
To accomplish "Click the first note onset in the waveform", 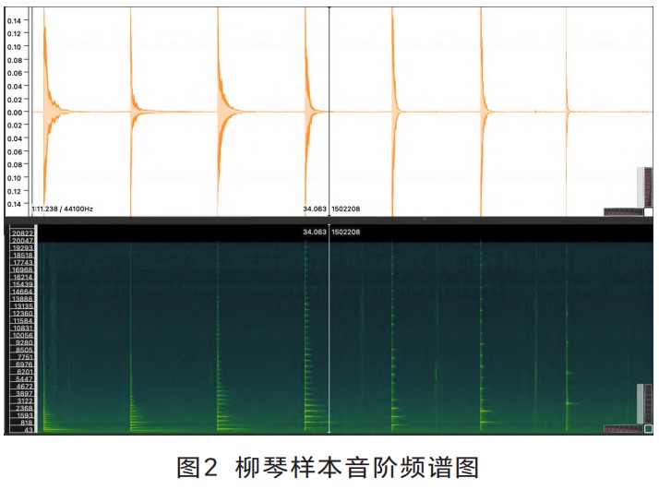I will (x=44, y=111).
